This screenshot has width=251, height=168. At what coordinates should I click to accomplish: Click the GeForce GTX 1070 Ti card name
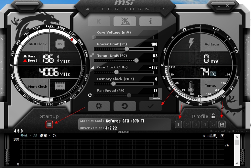click(x=125, y=121)
